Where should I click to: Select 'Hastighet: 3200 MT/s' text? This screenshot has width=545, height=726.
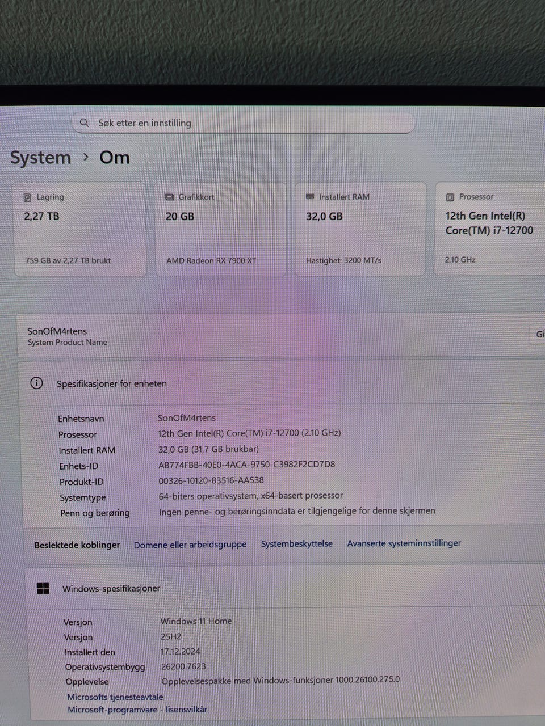[343, 260]
